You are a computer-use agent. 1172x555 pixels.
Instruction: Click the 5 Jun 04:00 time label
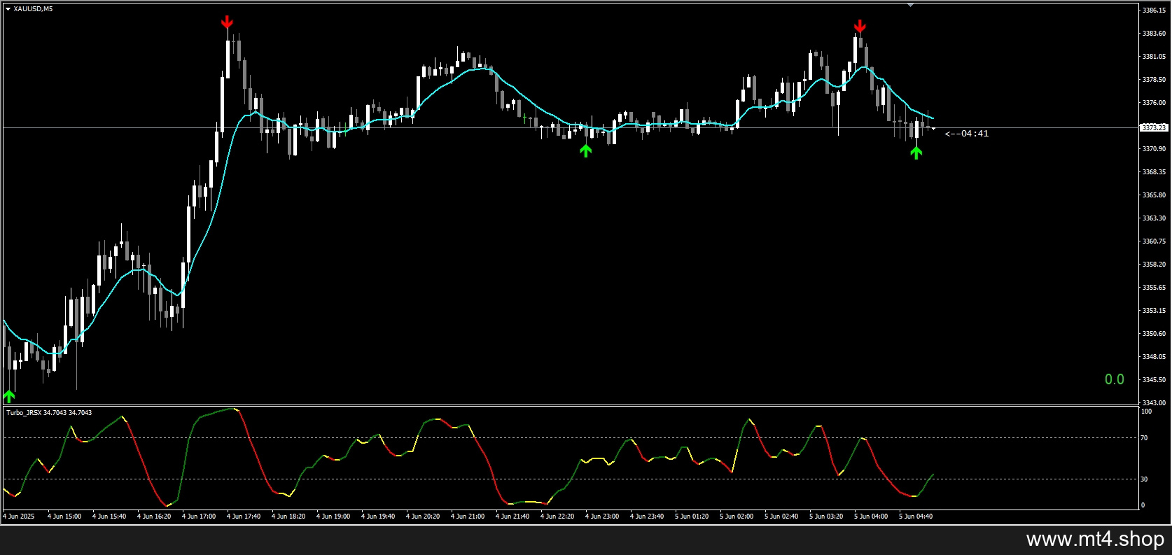[871, 517]
